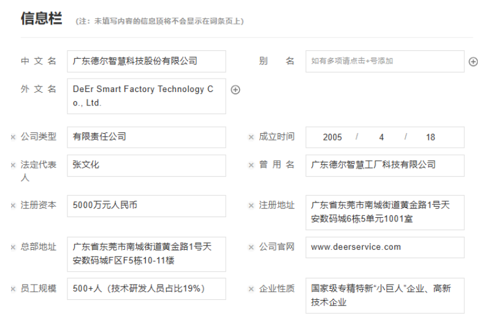Delete the 成立时间 row using its X
485x319 pixels.
click(251, 137)
